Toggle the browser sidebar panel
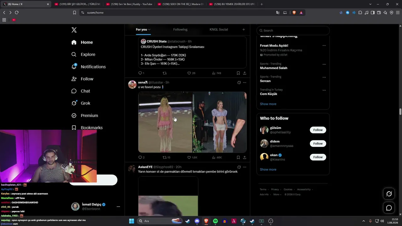 coord(372,13)
